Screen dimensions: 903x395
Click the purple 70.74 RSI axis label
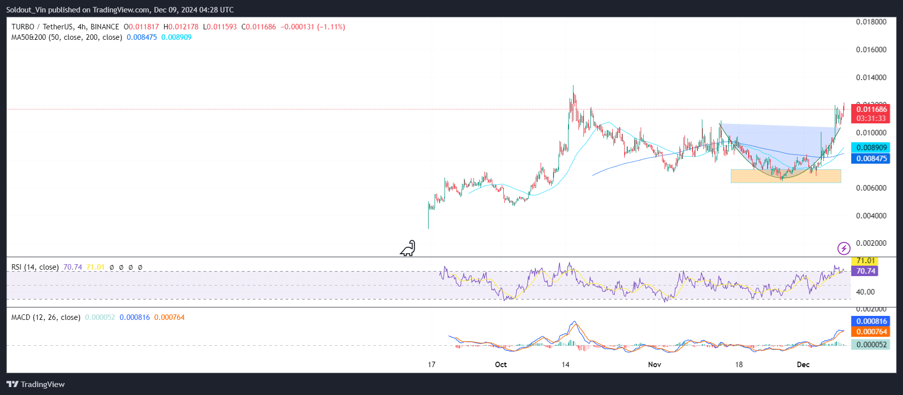(x=865, y=271)
